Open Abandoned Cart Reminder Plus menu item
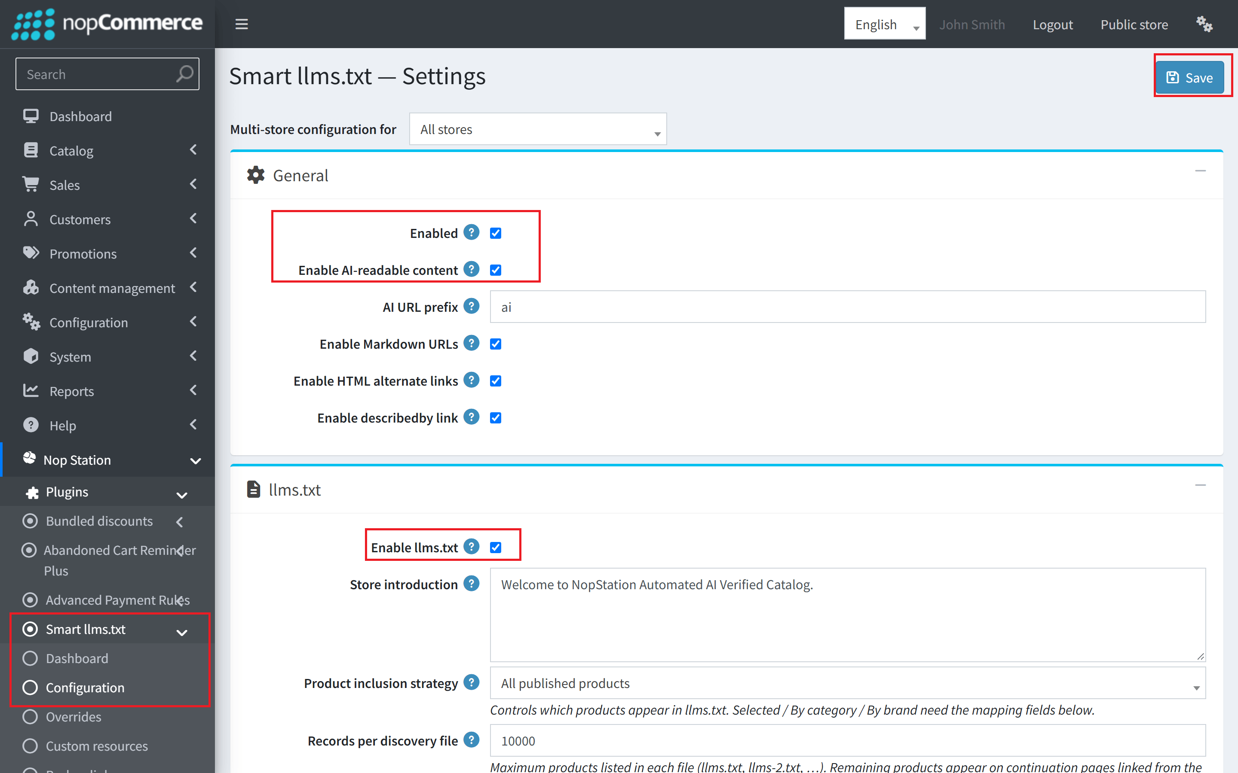This screenshot has width=1238, height=773. pos(120,560)
